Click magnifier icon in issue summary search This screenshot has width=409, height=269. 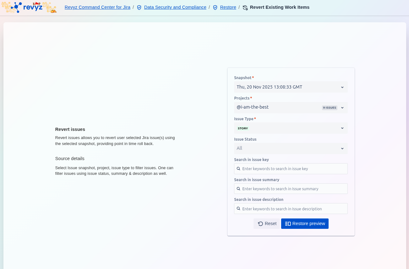[238, 189]
